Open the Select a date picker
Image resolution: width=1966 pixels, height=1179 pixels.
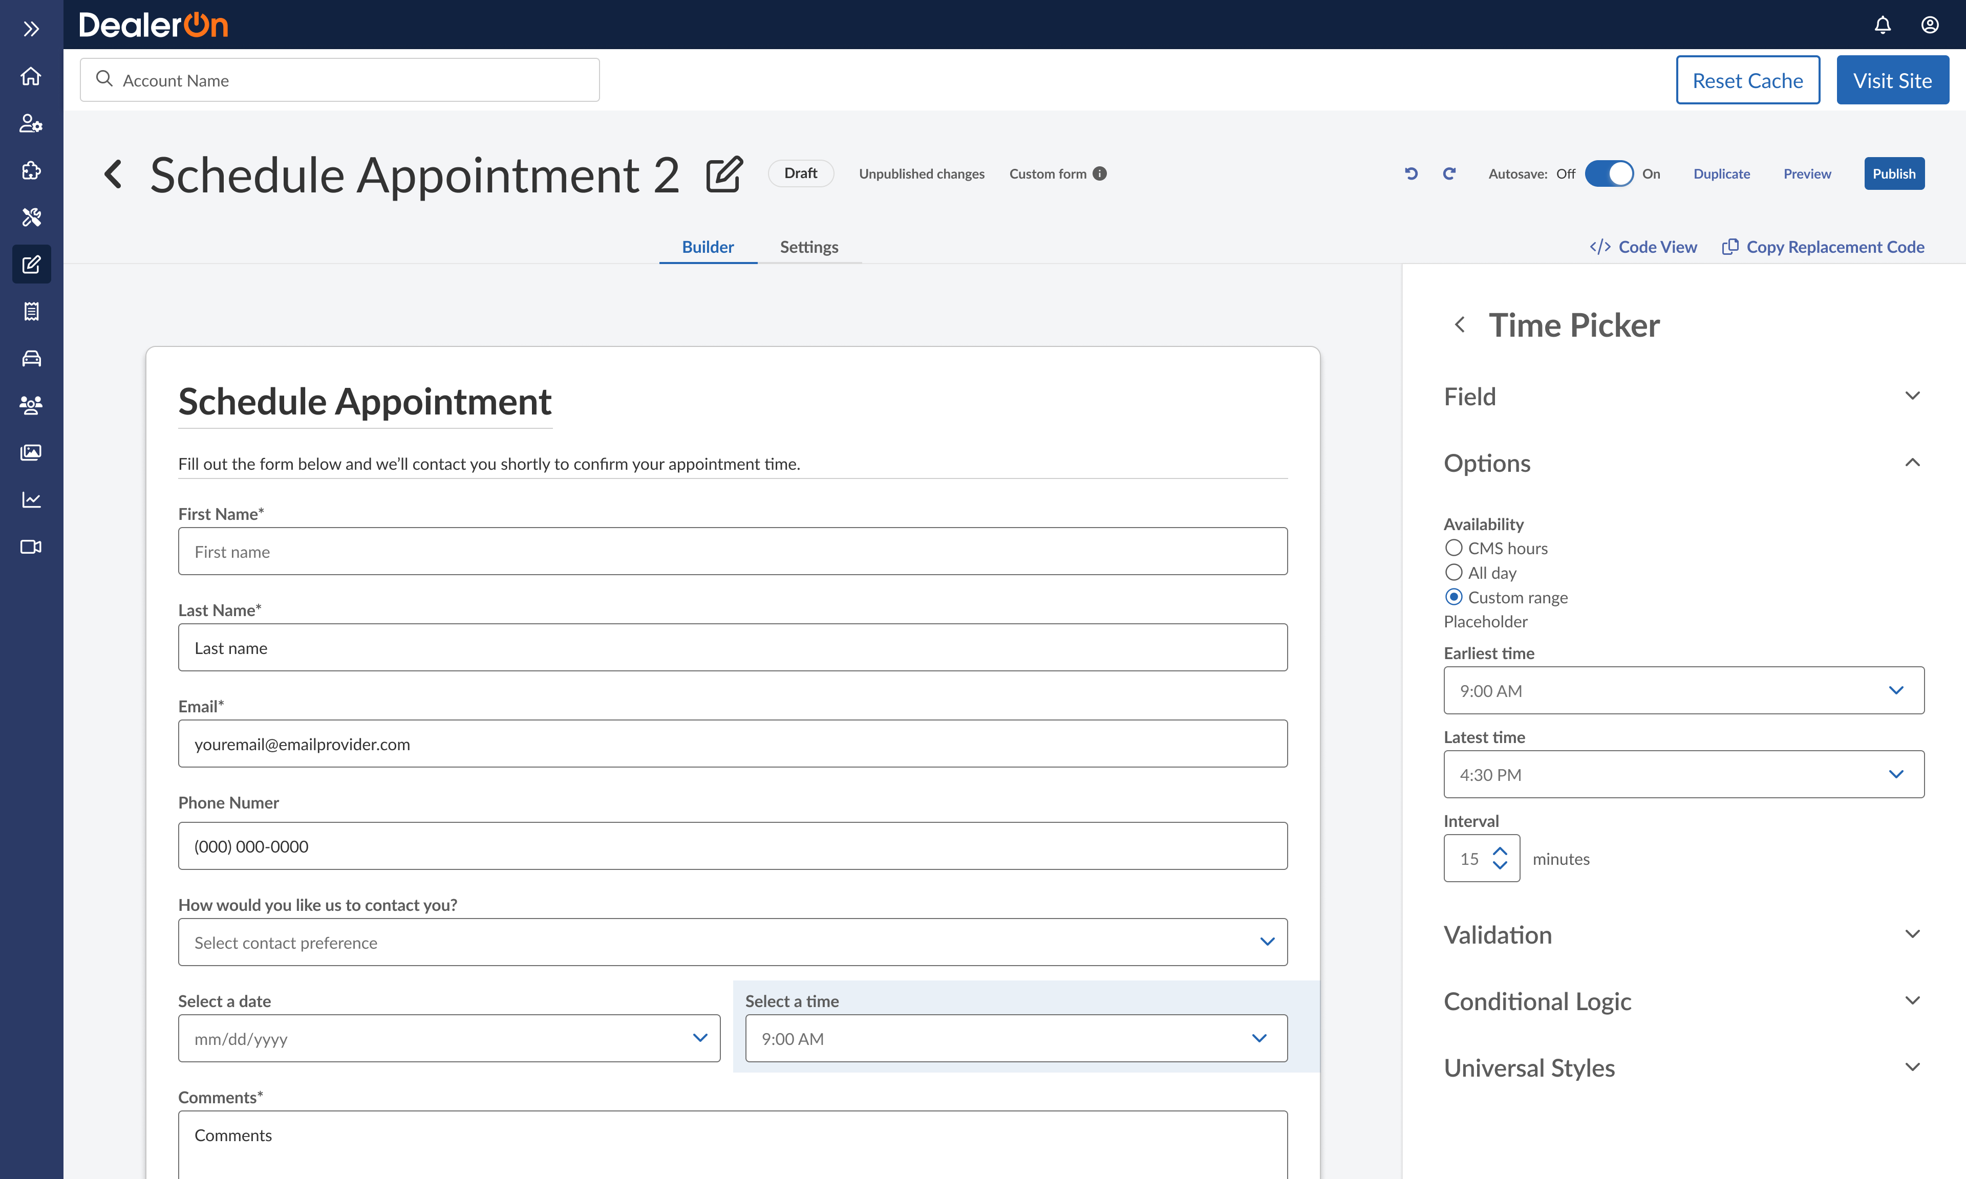coord(449,1038)
